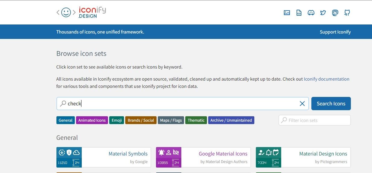372x173 pixels.
Task: Click the Support Iconify link
Action: click(x=335, y=32)
